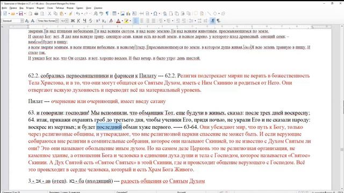Print the document using the printer icon

tap(36, 13)
